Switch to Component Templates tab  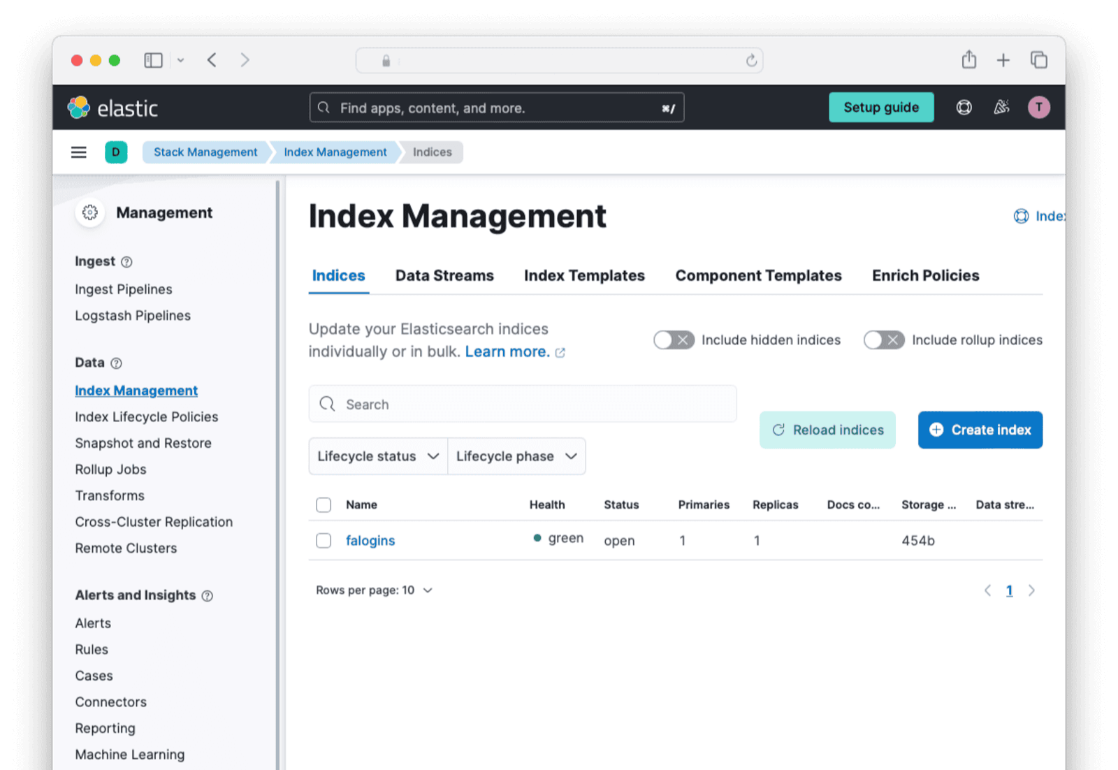(x=758, y=276)
